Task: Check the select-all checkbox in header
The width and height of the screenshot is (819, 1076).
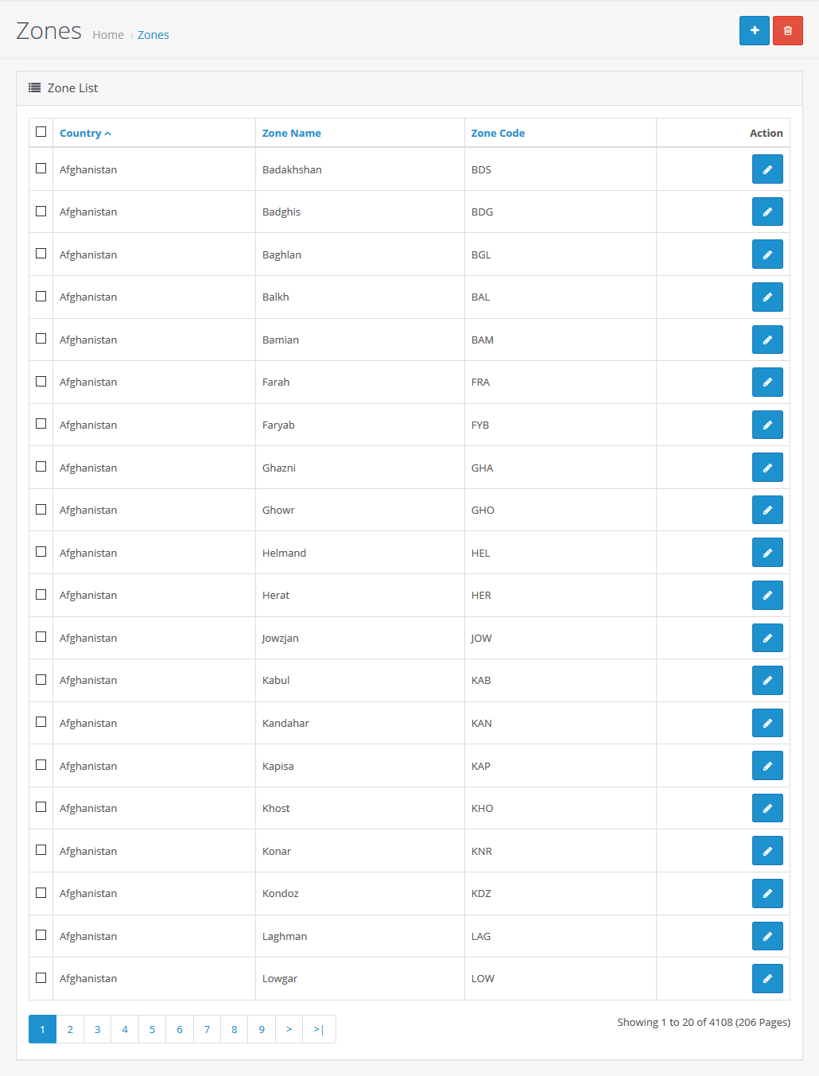Action: [41, 131]
